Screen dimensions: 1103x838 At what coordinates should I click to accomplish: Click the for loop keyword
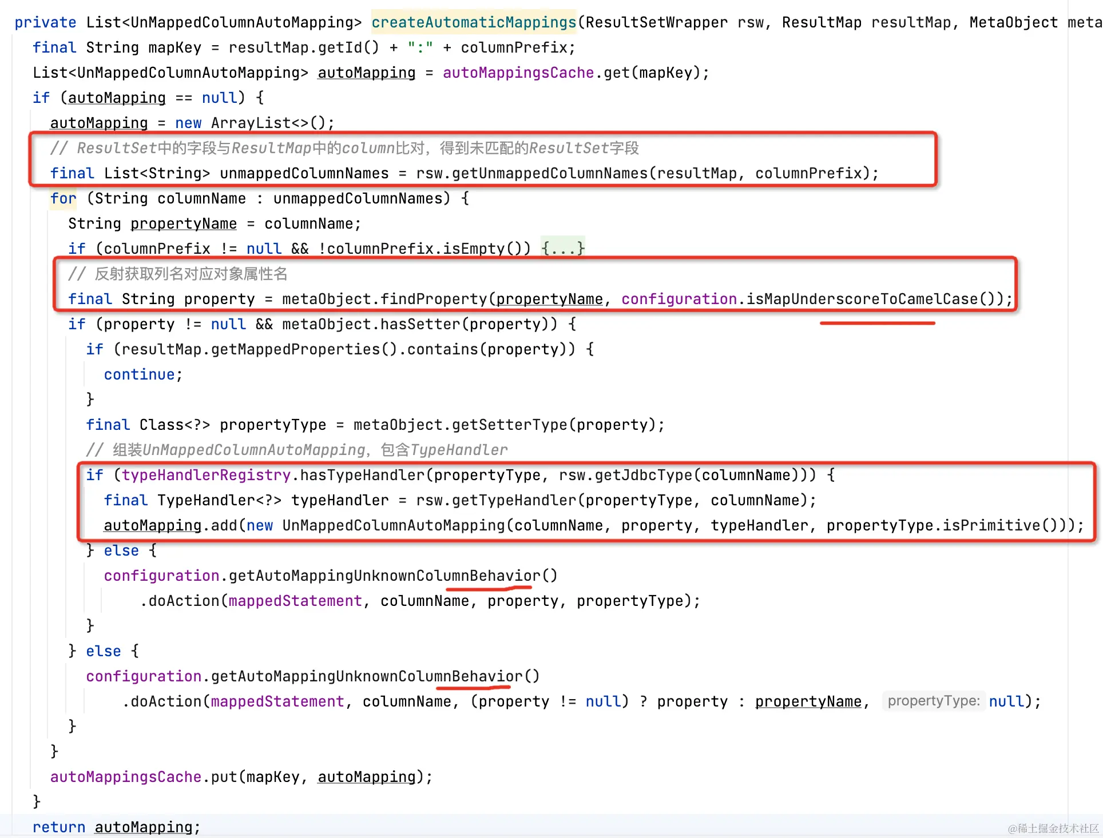(63, 198)
